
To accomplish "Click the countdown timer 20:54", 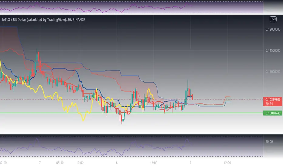I will [269, 104].
